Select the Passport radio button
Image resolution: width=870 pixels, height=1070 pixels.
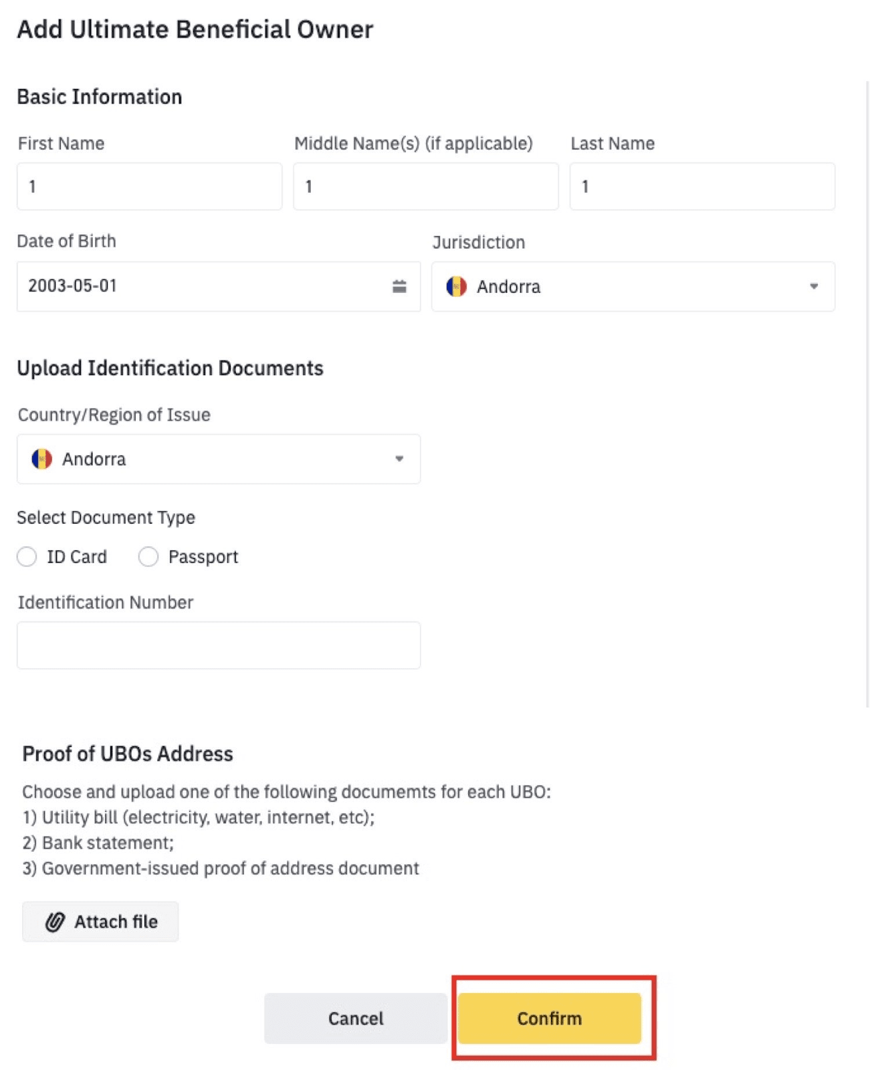tap(148, 556)
